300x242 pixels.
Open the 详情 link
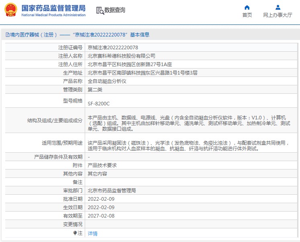click(93, 234)
